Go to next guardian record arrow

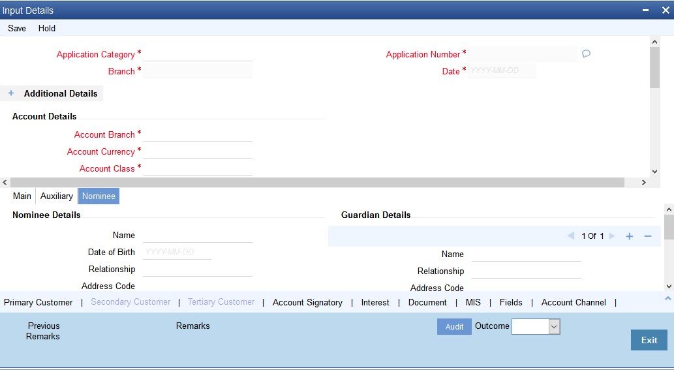[612, 236]
